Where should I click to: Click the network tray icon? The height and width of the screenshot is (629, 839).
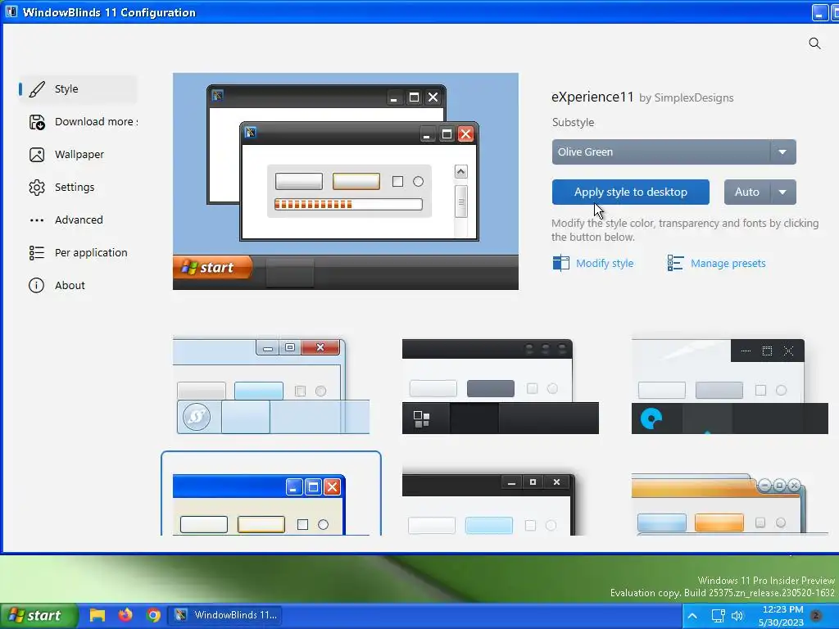pos(718,616)
